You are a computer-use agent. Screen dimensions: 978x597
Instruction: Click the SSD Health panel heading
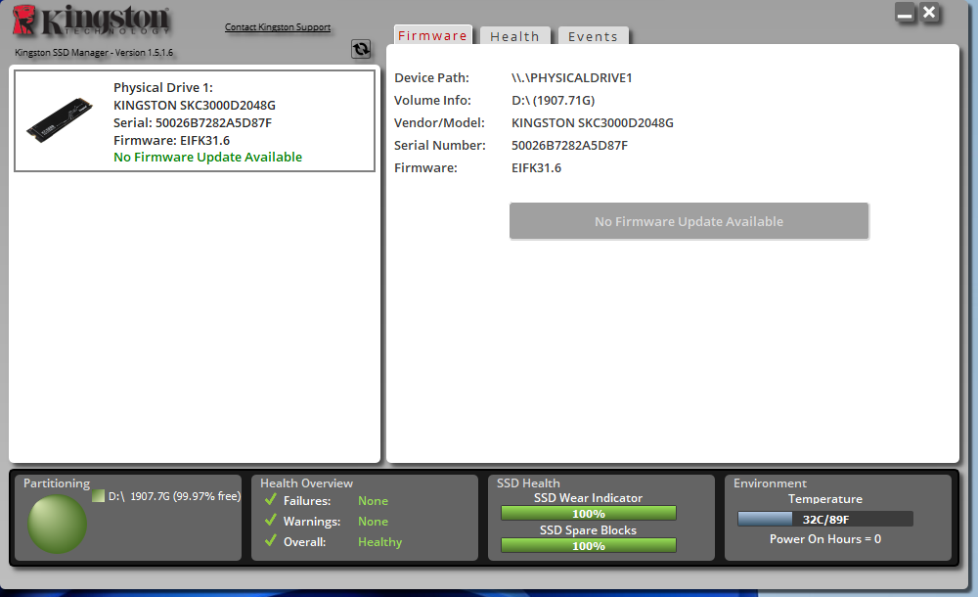point(528,483)
